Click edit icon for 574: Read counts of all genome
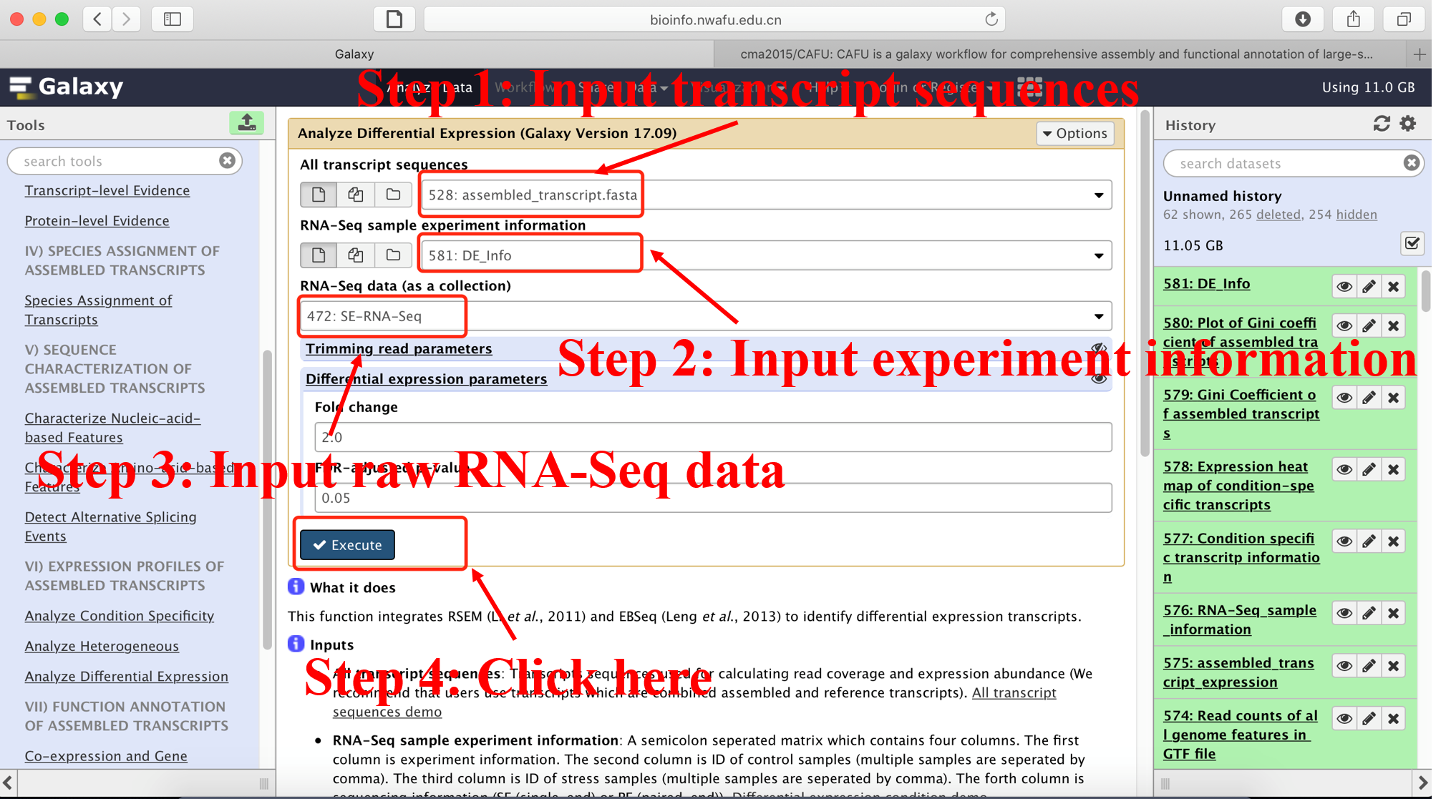The height and width of the screenshot is (799, 1451). tap(1368, 718)
